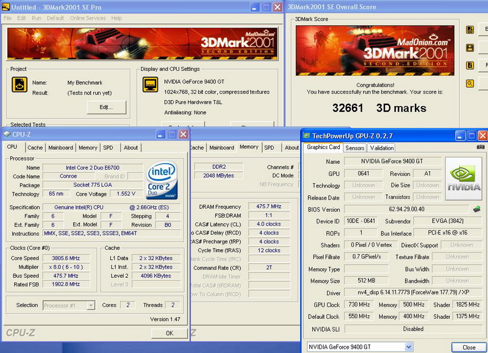This screenshot has width=488, height=353.
Task: Open the Default menu in 3DMark2001
Action: tap(56, 18)
